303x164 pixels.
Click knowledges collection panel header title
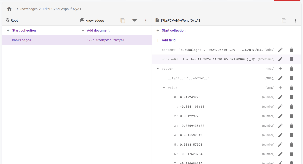pyautogui.click(x=95, y=21)
